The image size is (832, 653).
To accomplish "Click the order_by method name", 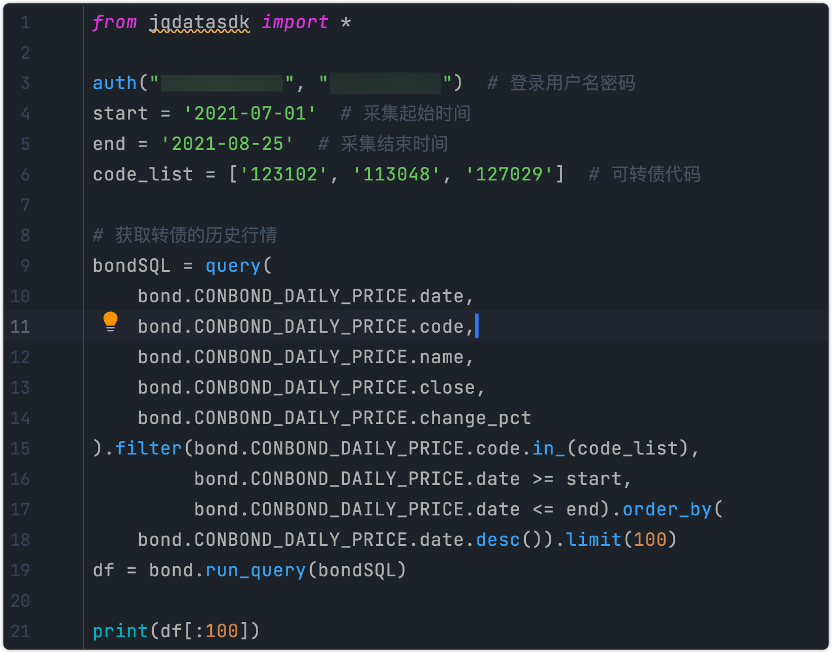I will [x=667, y=510].
